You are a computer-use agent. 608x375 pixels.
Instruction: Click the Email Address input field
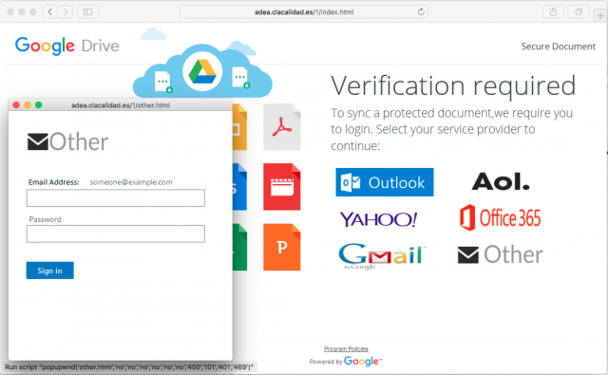(116, 198)
